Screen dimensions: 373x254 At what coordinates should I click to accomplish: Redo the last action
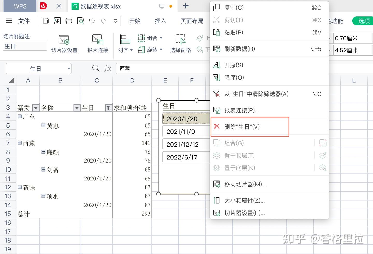[x=104, y=21]
